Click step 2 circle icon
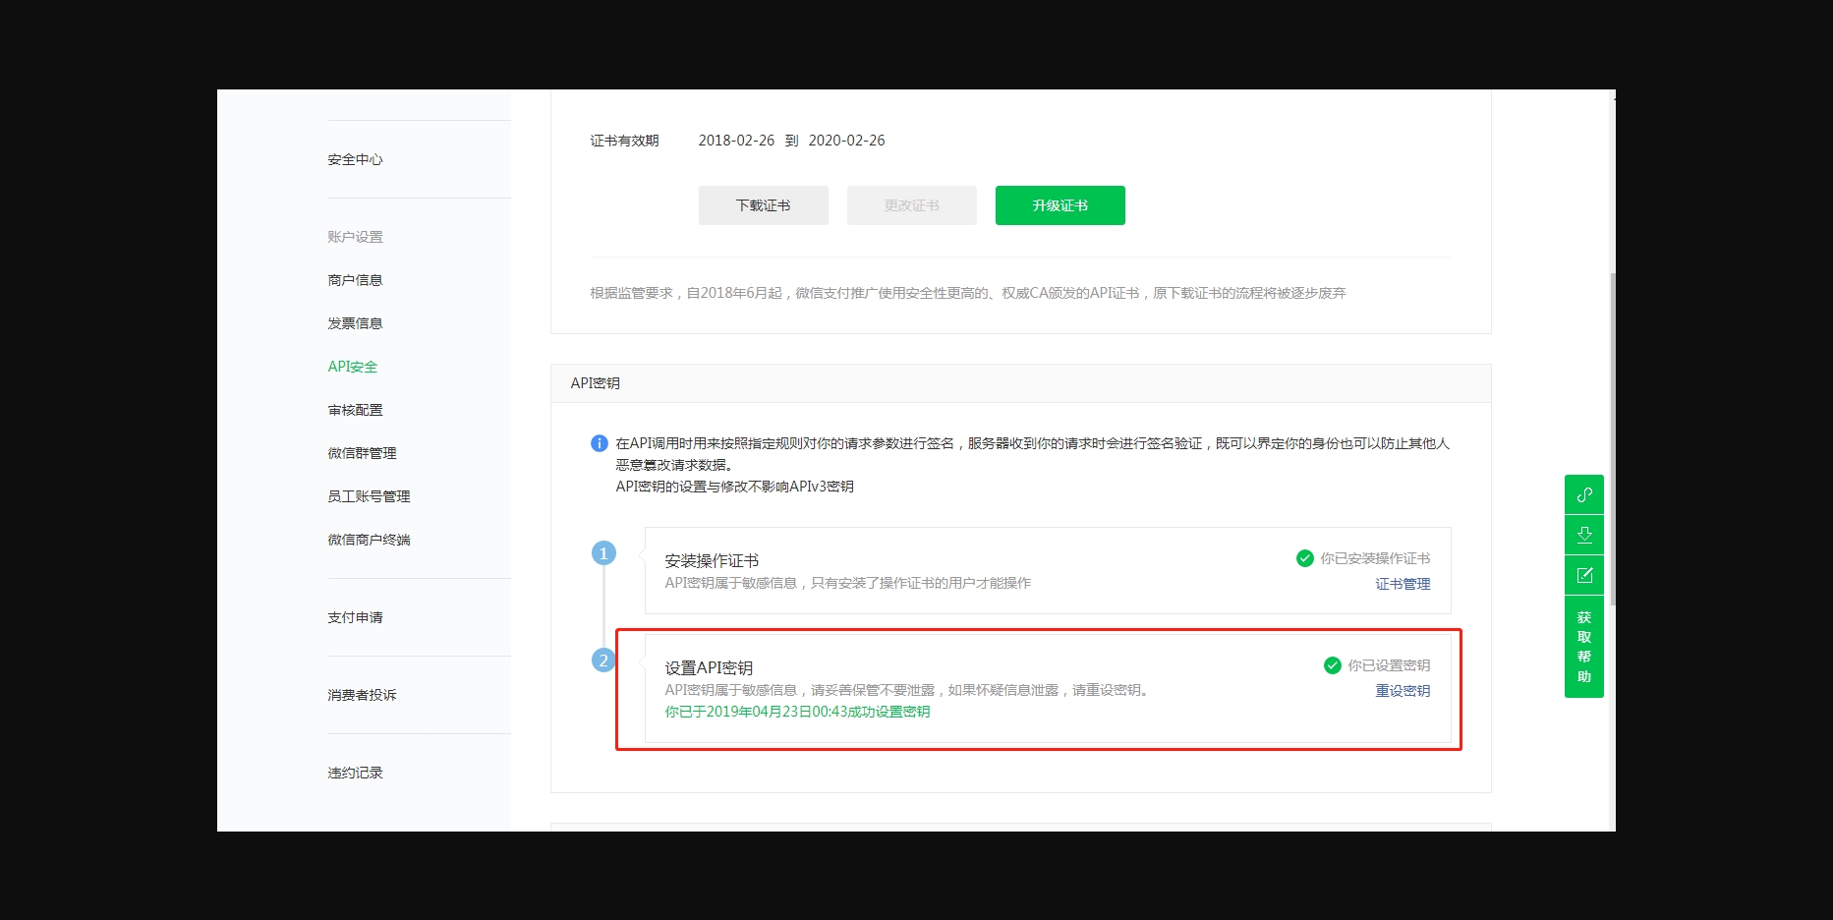This screenshot has height=920, width=1833. tap(603, 661)
